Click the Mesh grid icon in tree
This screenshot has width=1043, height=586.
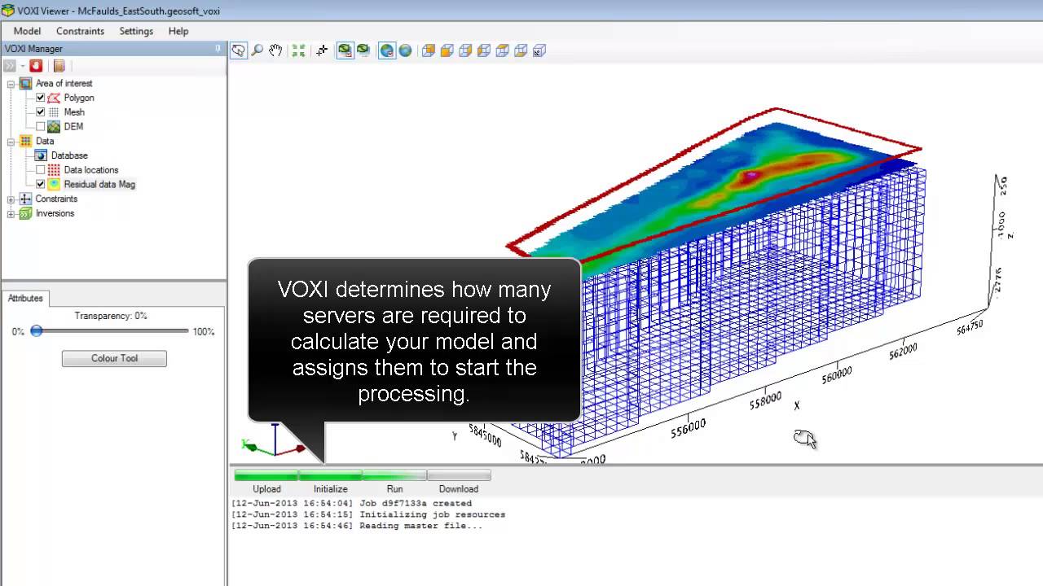tap(54, 112)
